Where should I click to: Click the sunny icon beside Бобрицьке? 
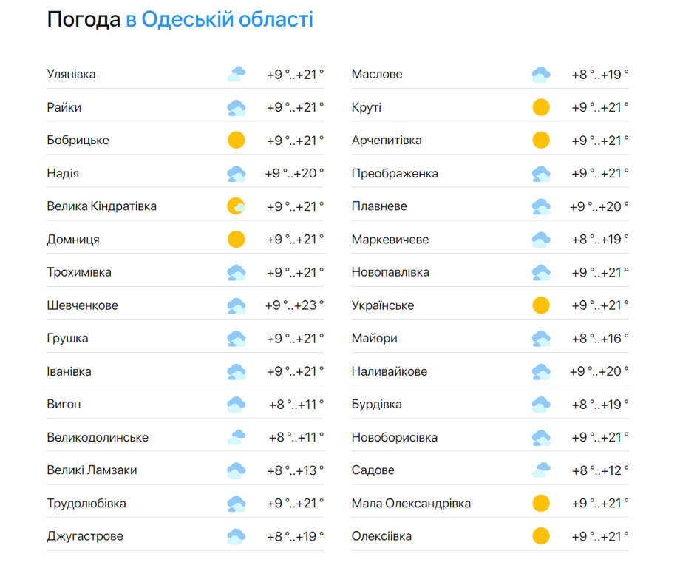pos(237,141)
